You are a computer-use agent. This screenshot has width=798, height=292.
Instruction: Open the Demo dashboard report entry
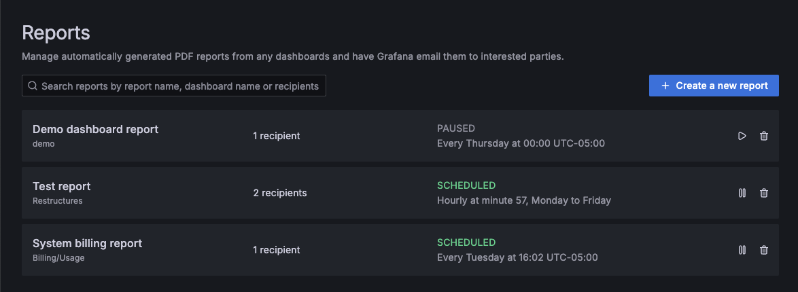(x=95, y=129)
